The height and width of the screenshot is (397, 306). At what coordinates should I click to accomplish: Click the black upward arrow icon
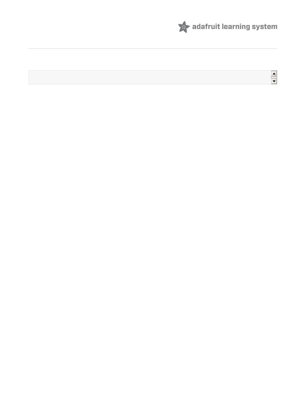point(274,74)
